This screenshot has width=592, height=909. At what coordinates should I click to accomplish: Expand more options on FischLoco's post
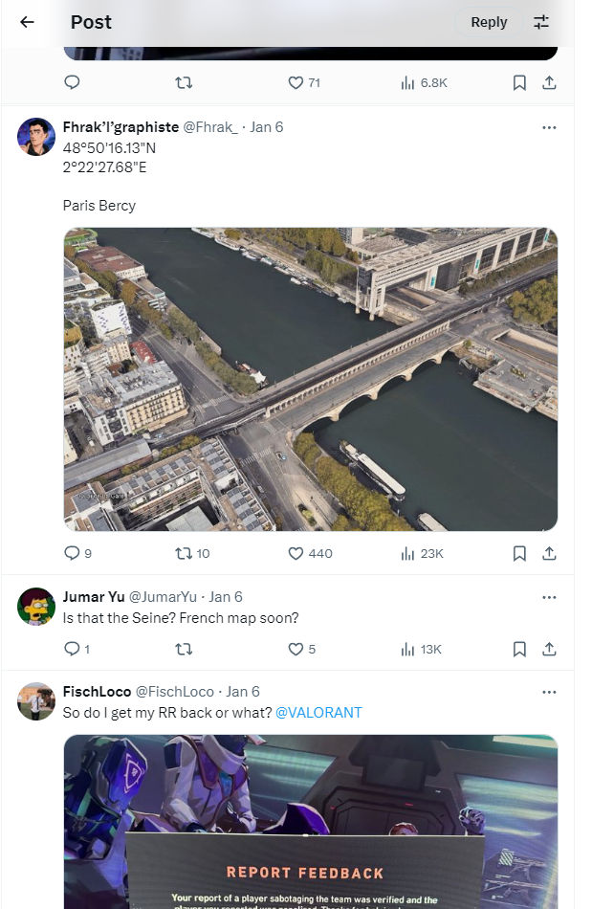549,692
